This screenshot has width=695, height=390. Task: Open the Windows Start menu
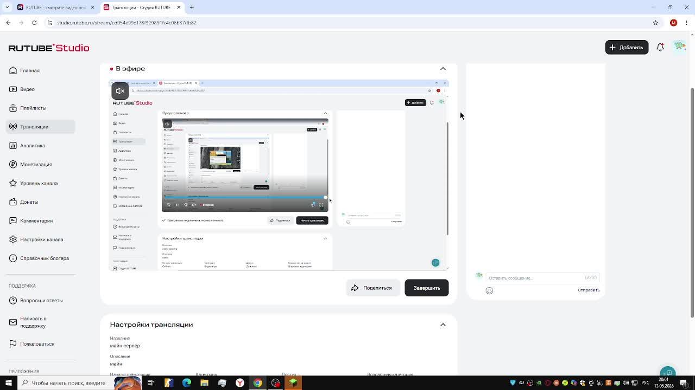8,383
